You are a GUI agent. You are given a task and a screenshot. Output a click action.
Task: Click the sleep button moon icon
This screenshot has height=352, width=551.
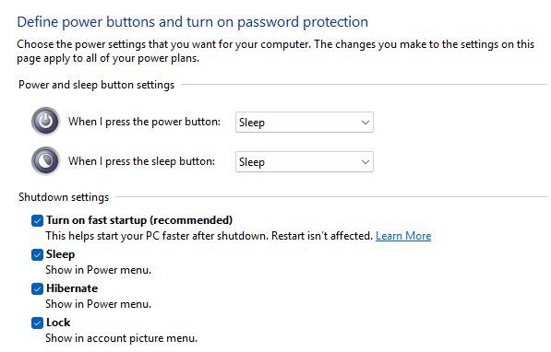[x=45, y=161]
